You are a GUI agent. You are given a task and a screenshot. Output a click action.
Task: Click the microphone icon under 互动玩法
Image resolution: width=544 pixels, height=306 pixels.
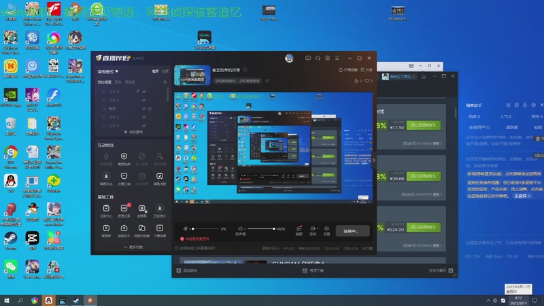(x=106, y=156)
